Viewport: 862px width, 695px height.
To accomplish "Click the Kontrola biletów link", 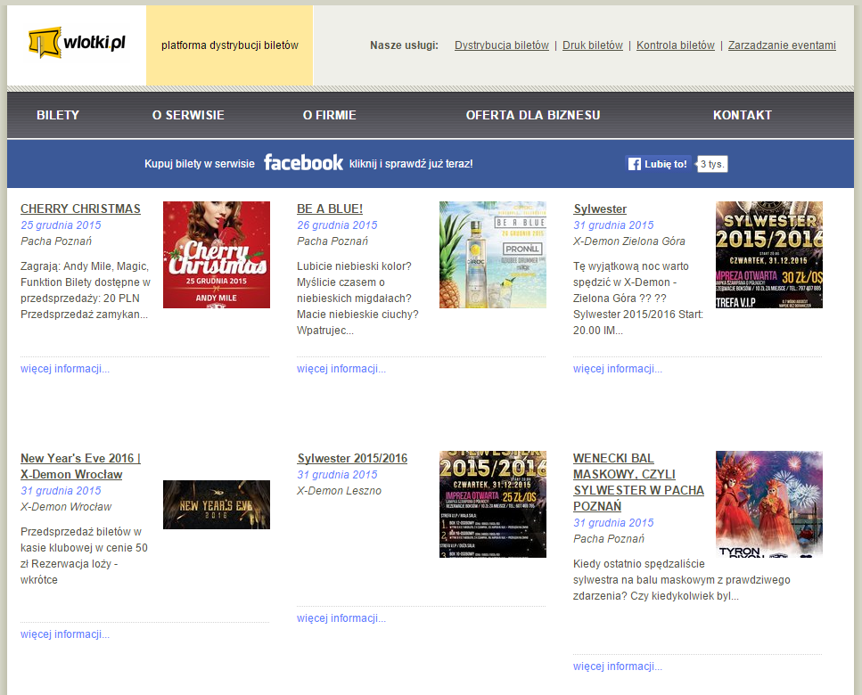I will click(x=675, y=45).
